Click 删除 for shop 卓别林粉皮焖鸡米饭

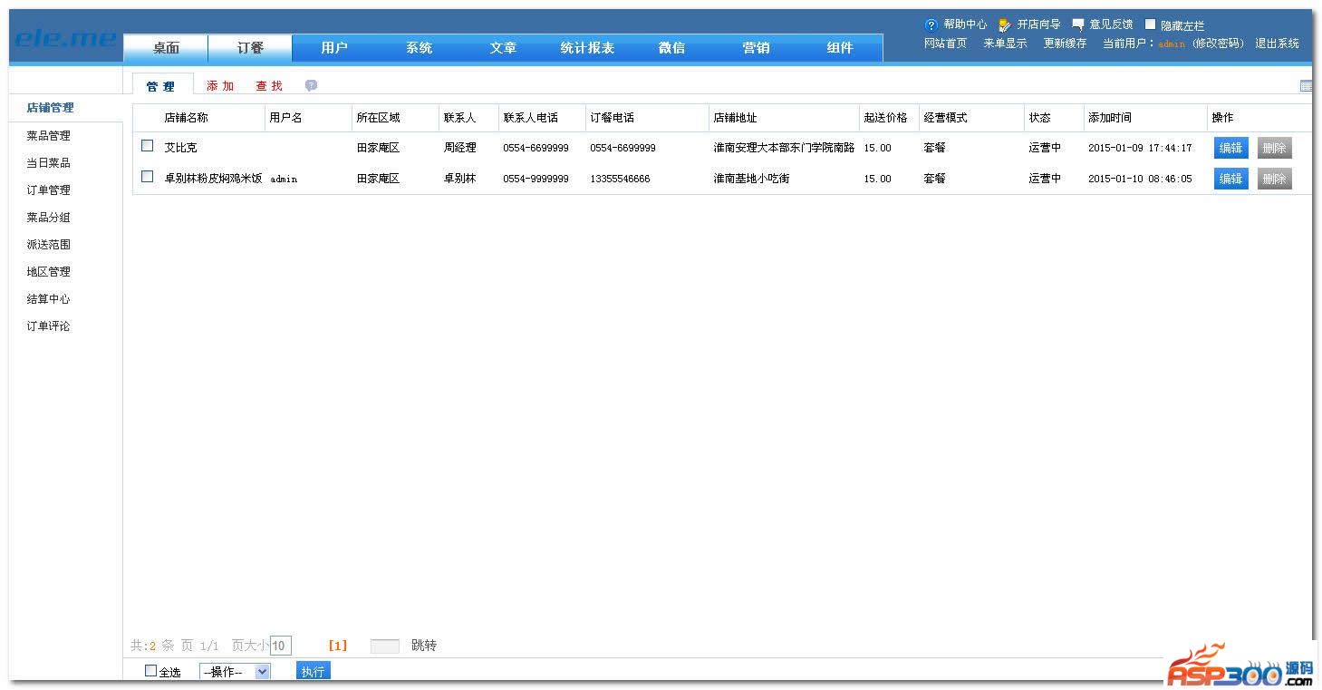pos(1274,179)
